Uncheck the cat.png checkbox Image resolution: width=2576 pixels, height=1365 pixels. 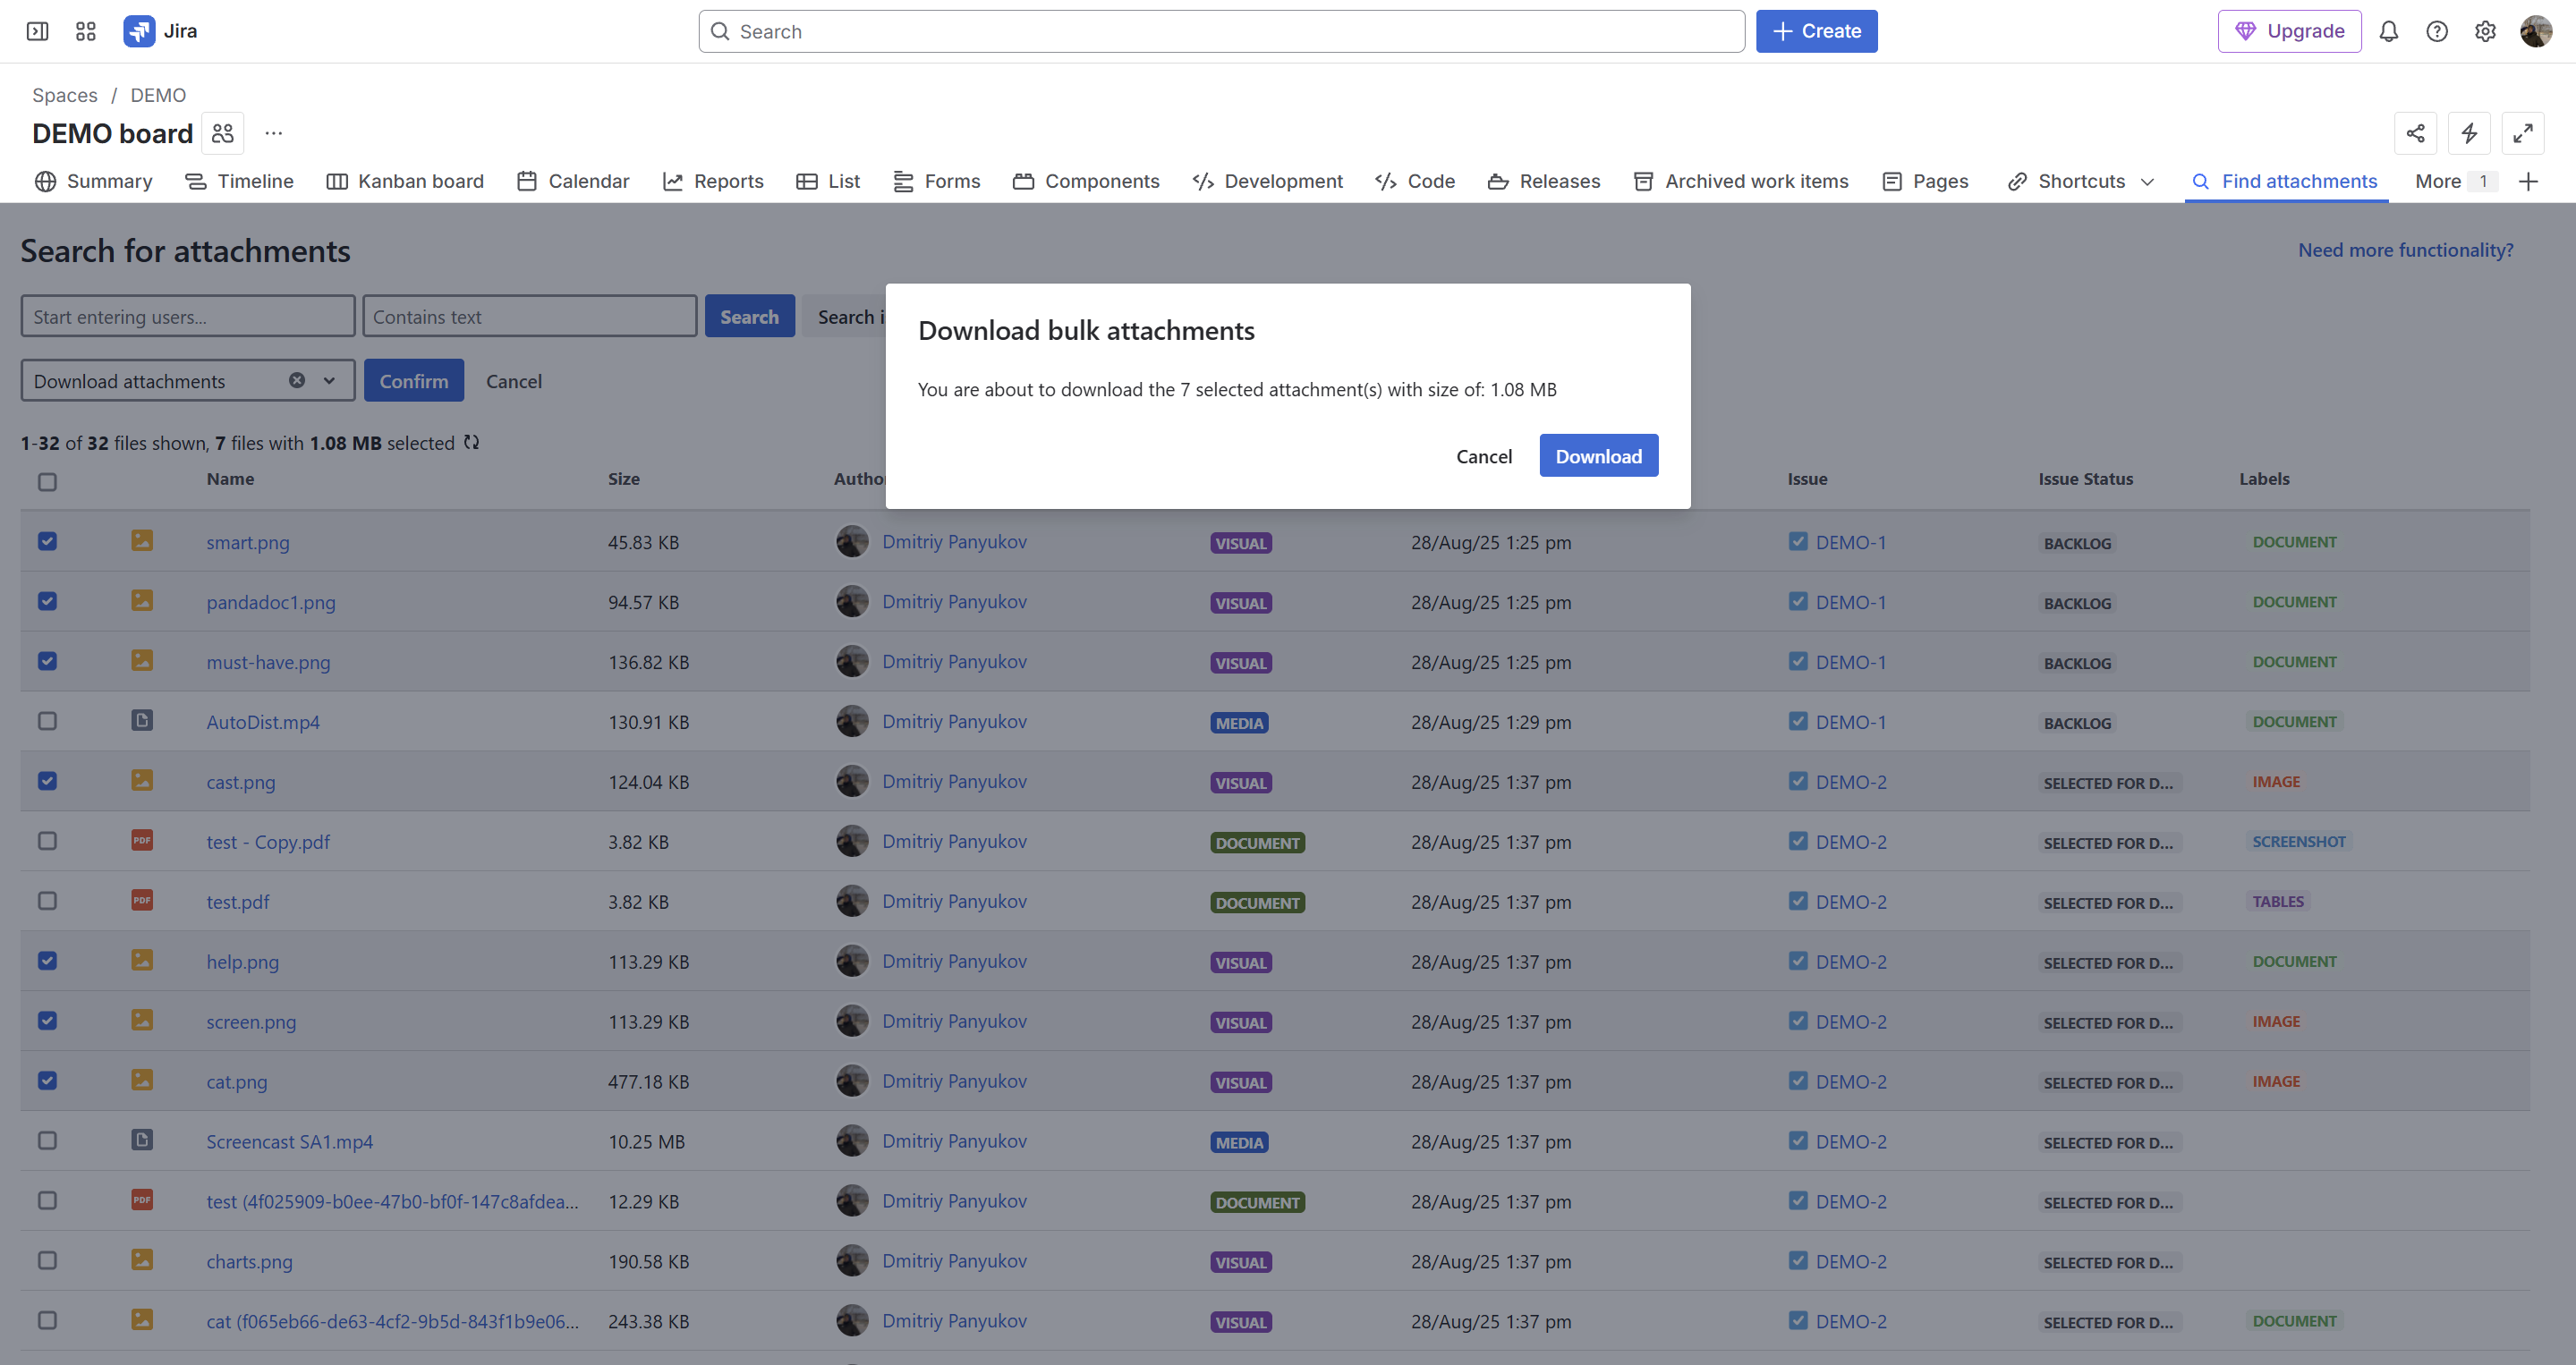pos(47,1080)
